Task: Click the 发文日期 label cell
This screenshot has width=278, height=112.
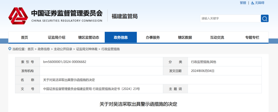Action: pos(175,71)
